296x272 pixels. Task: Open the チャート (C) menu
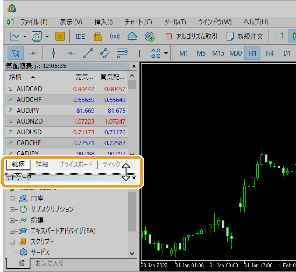pyautogui.click(x=138, y=22)
